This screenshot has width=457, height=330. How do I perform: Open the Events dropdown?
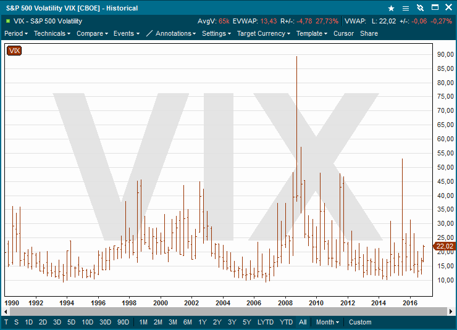pos(127,33)
